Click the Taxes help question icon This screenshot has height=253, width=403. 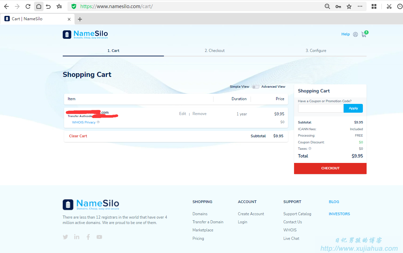tap(310, 149)
